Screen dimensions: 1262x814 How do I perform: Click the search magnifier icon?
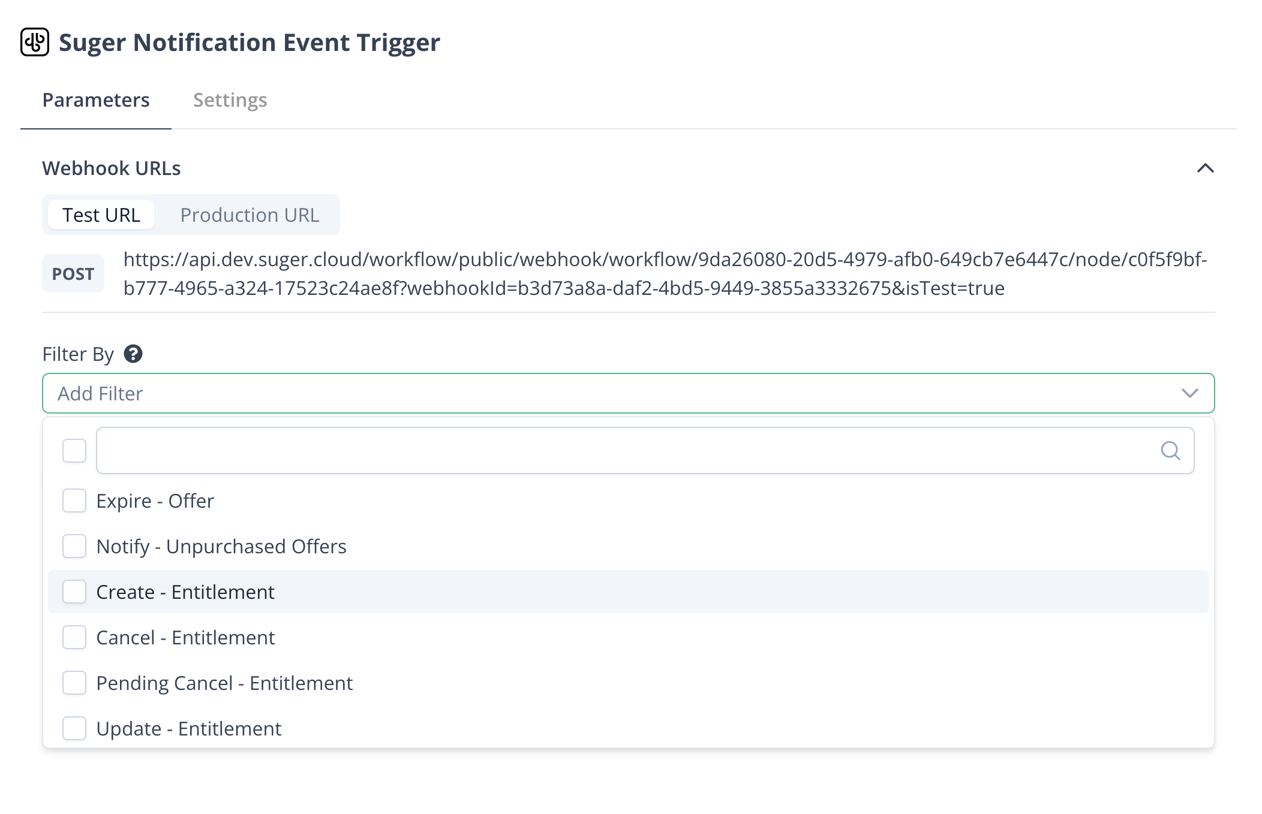(x=1170, y=450)
